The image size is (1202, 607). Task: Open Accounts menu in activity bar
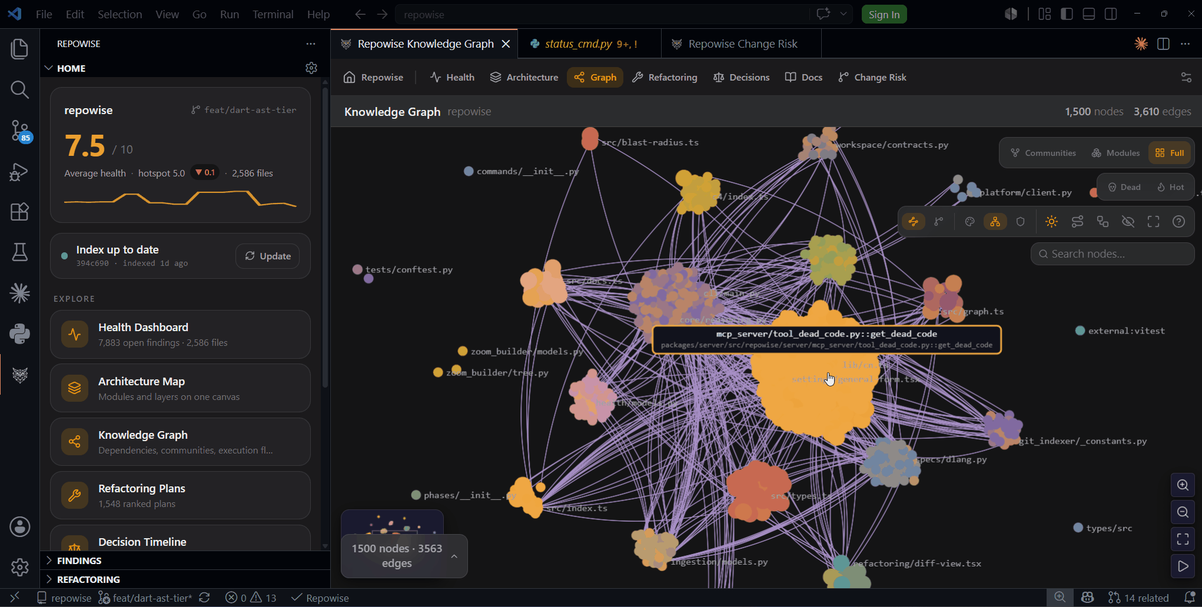point(19,527)
